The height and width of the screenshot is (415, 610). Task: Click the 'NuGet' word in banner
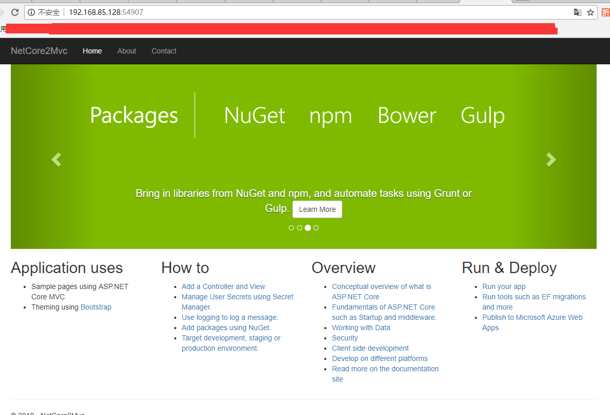coord(255,116)
